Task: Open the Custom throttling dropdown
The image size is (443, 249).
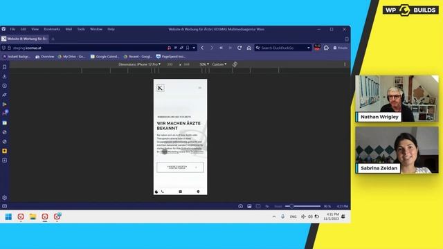Action: pos(219,64)
